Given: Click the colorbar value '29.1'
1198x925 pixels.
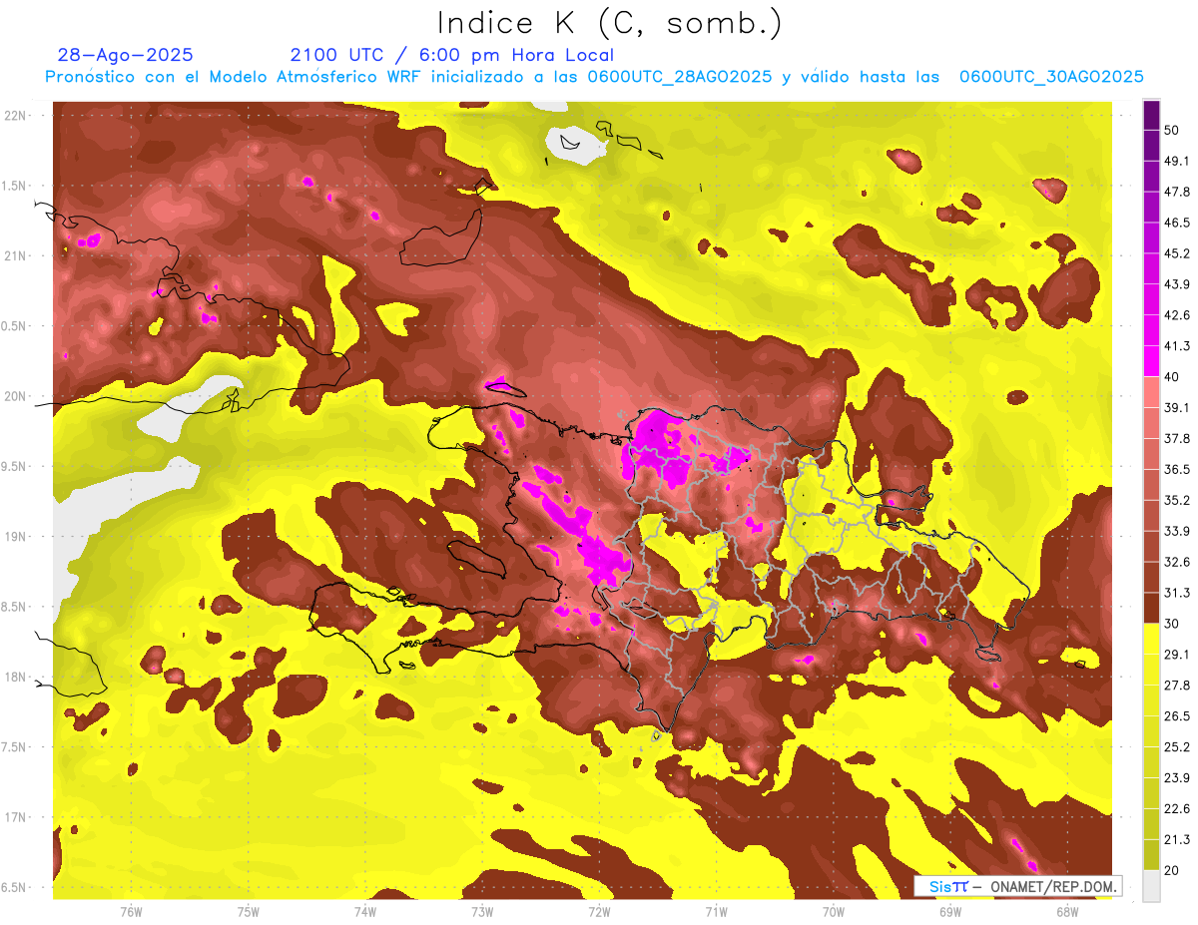Looking at the screenshot, I should (1176, 655).
